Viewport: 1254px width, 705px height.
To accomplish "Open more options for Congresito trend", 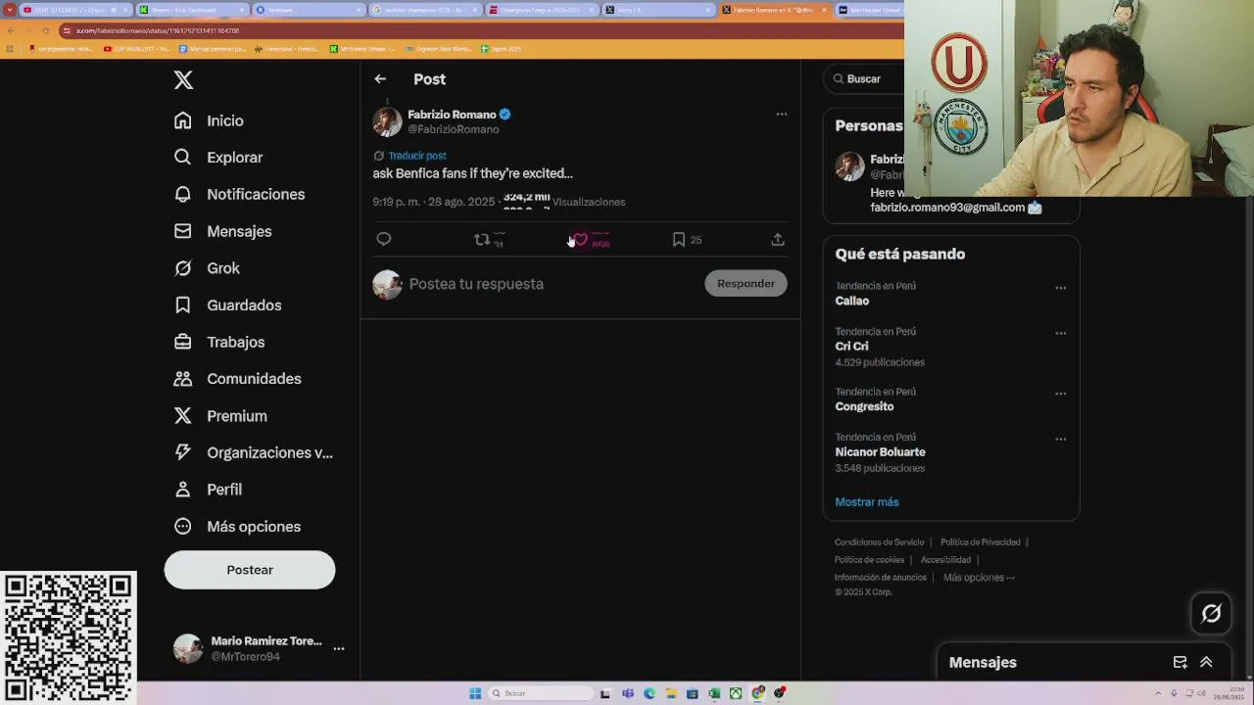I will click(1060, 394).
